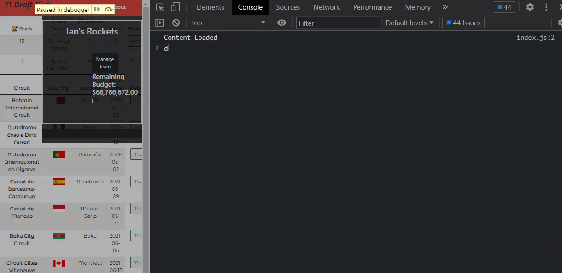The width and height of the screenshot is (562, 273).
Task: Create a live expression with eye icon
Action: click(281, 23)
